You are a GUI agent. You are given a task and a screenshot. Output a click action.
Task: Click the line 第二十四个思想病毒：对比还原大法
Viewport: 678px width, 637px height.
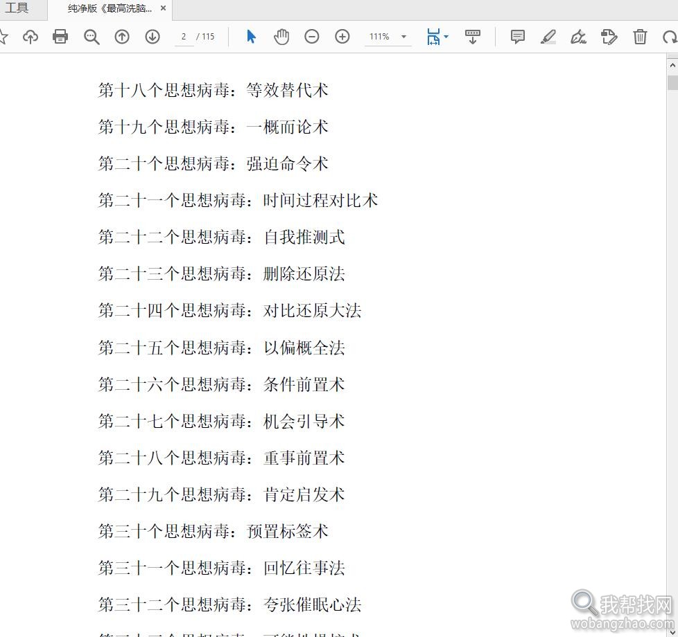(229, 310)
